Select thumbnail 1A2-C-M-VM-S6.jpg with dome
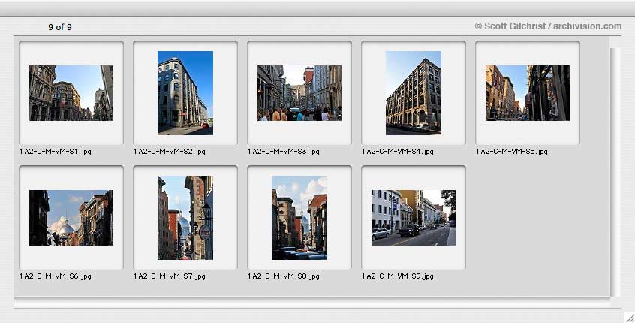 click(71, 218)
